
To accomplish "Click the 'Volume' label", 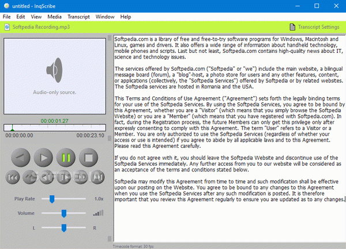I will 26,213.
